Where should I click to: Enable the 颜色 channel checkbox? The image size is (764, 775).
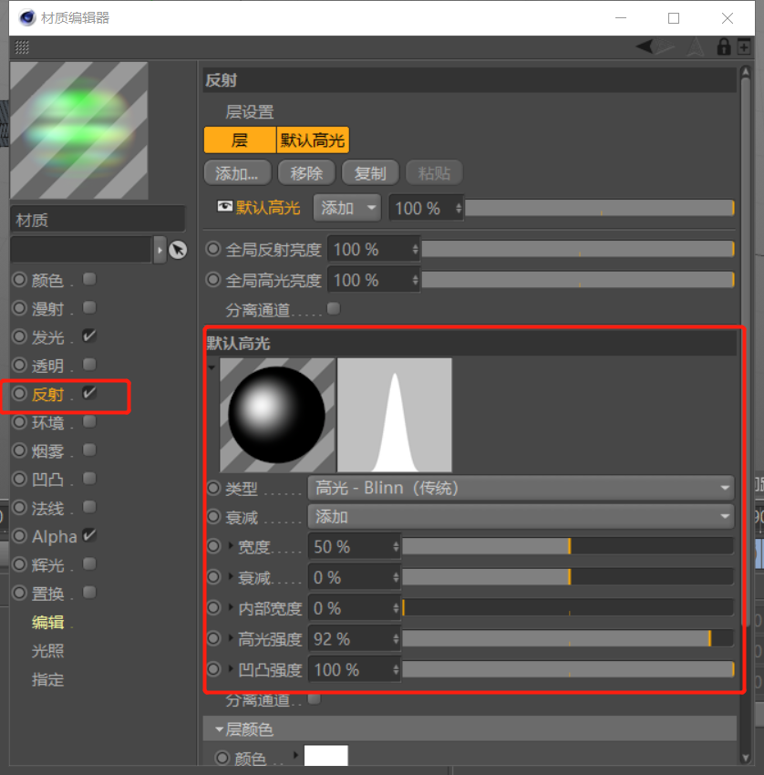click(x=89, y=279)
